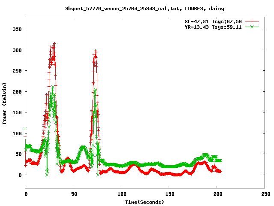Click the Time(Seconds) x-axis label
This screenshot has height=206, width=274.
coord(145,202)
